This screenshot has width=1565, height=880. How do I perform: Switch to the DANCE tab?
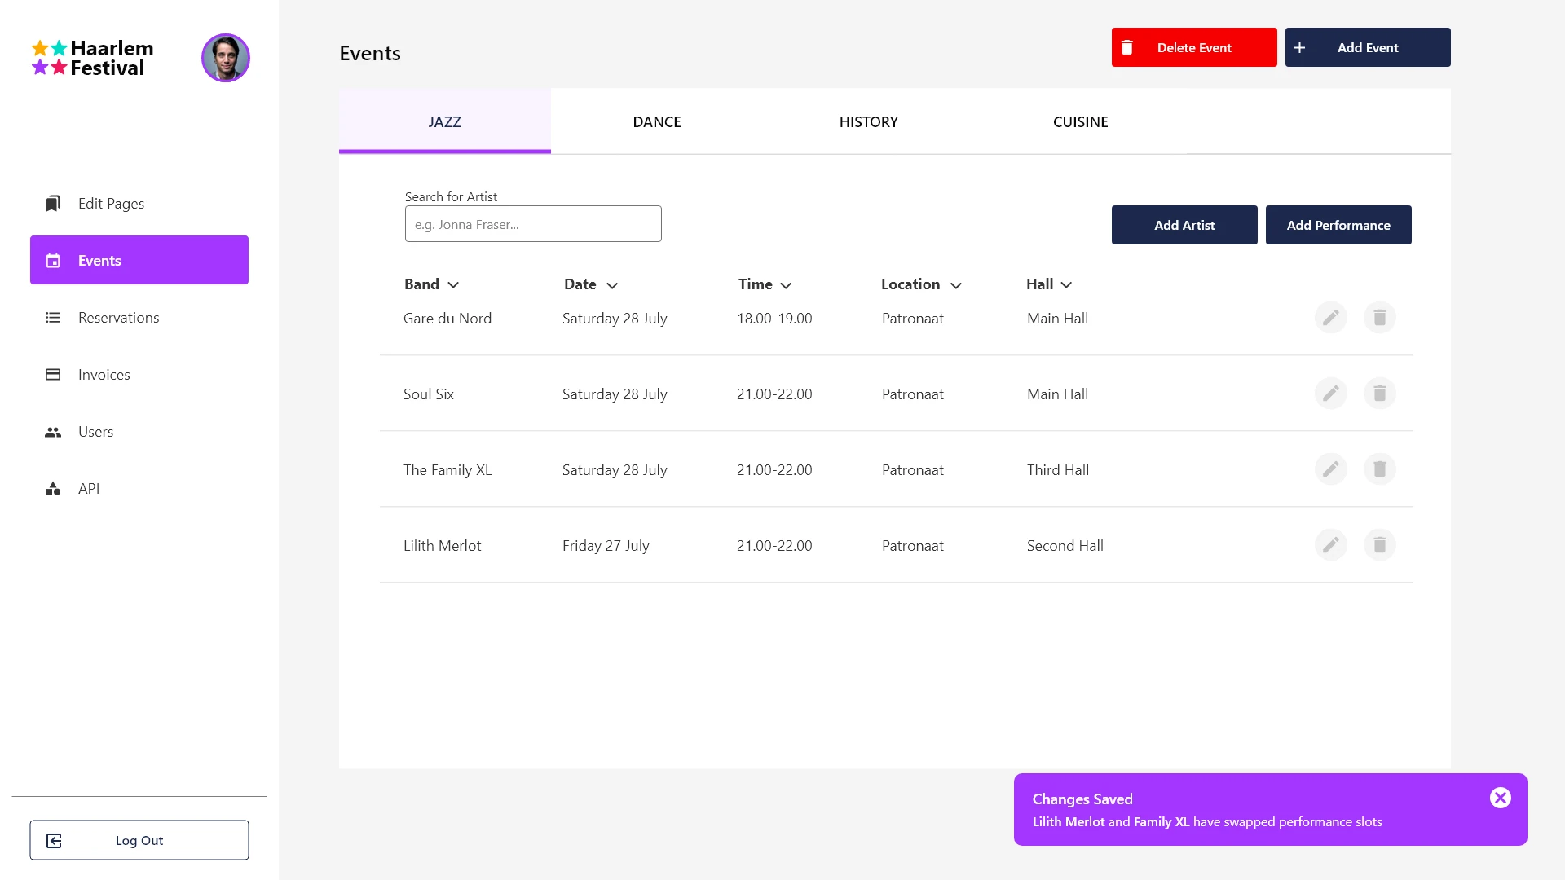[655, 121]
